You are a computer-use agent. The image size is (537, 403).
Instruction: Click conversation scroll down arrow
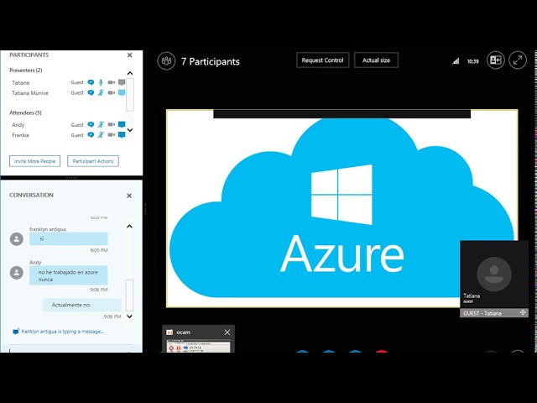(x=129, y=317)
